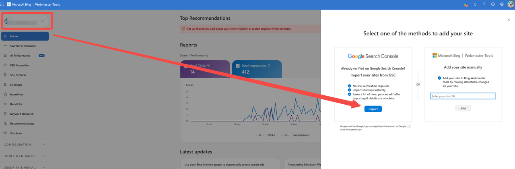Open the 'Announcing Microsoft We...' update card
The image size is (515, 169).
[x=303, y=165]
